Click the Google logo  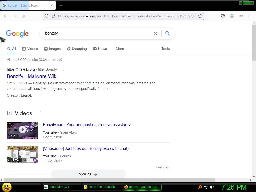pos(17,34)
